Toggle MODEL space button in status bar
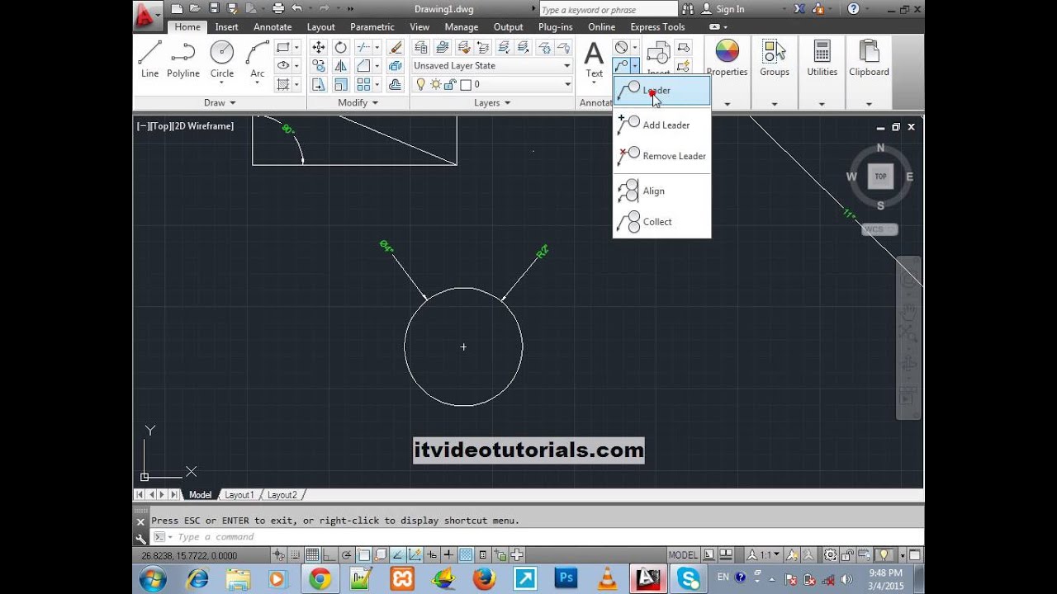The image size is (1057, 594). point(683,555)
